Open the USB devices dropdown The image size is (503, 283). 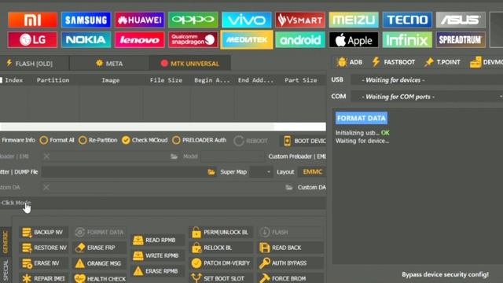click(427, 80)
